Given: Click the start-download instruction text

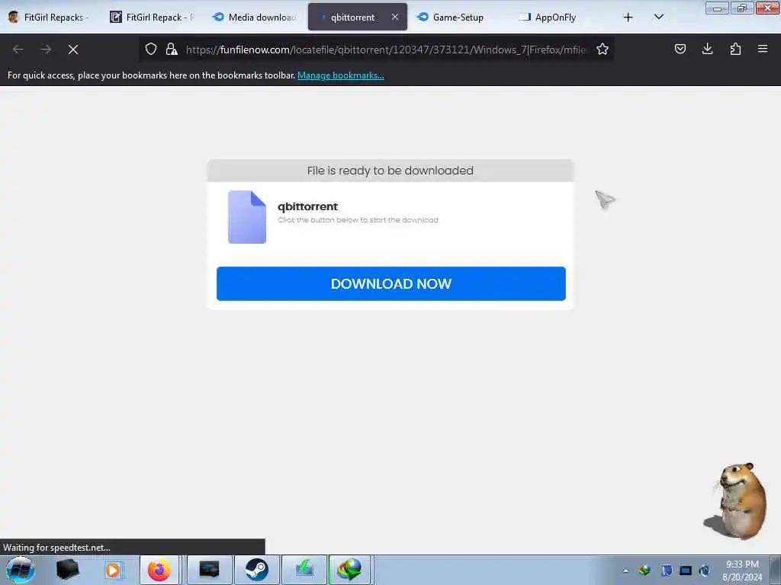Looking at the screenshot, I should pyautogui.click(x=358, y=220).
